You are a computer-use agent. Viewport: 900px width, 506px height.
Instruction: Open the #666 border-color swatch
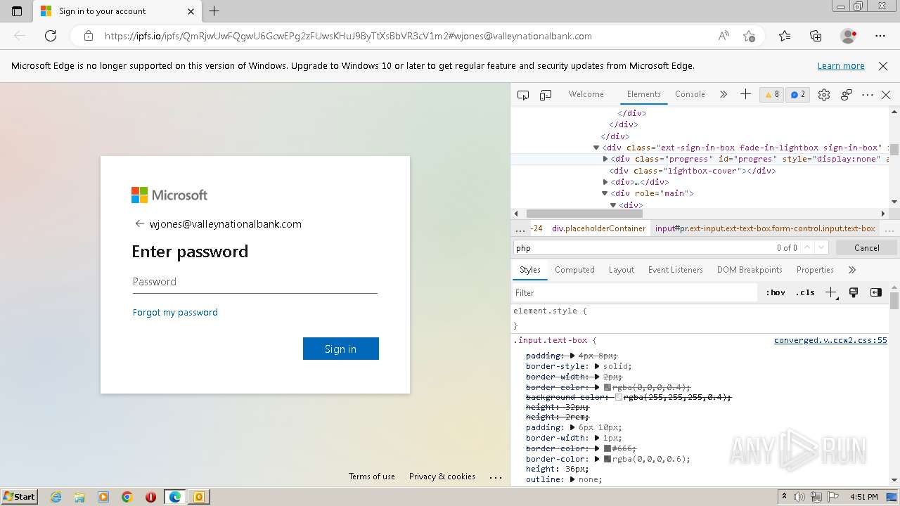click(607, 448)
